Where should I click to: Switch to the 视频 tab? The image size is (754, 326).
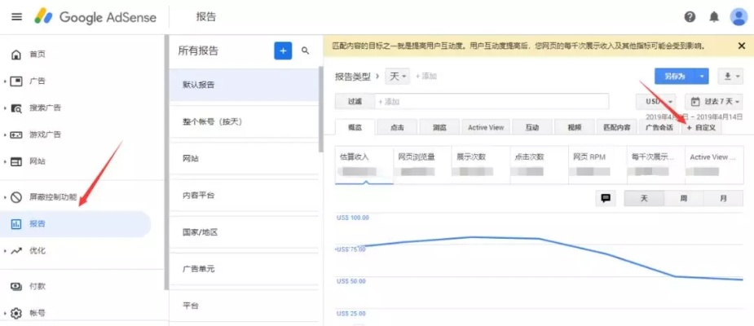click(x=574, y=127)
